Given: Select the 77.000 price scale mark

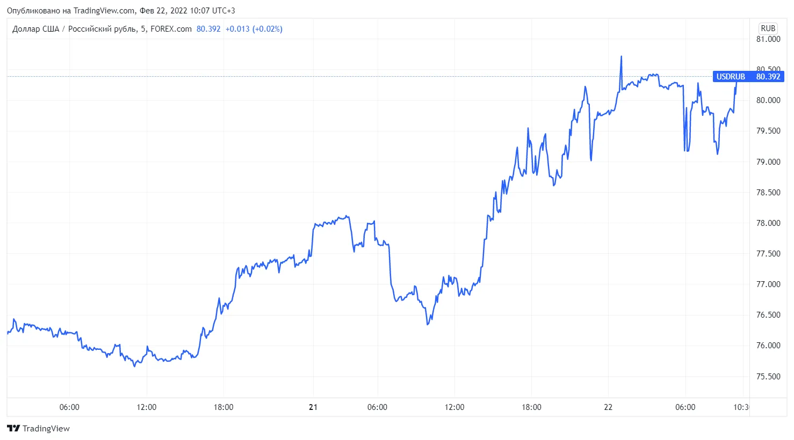Looking at the screenshot, I should 768,284.
